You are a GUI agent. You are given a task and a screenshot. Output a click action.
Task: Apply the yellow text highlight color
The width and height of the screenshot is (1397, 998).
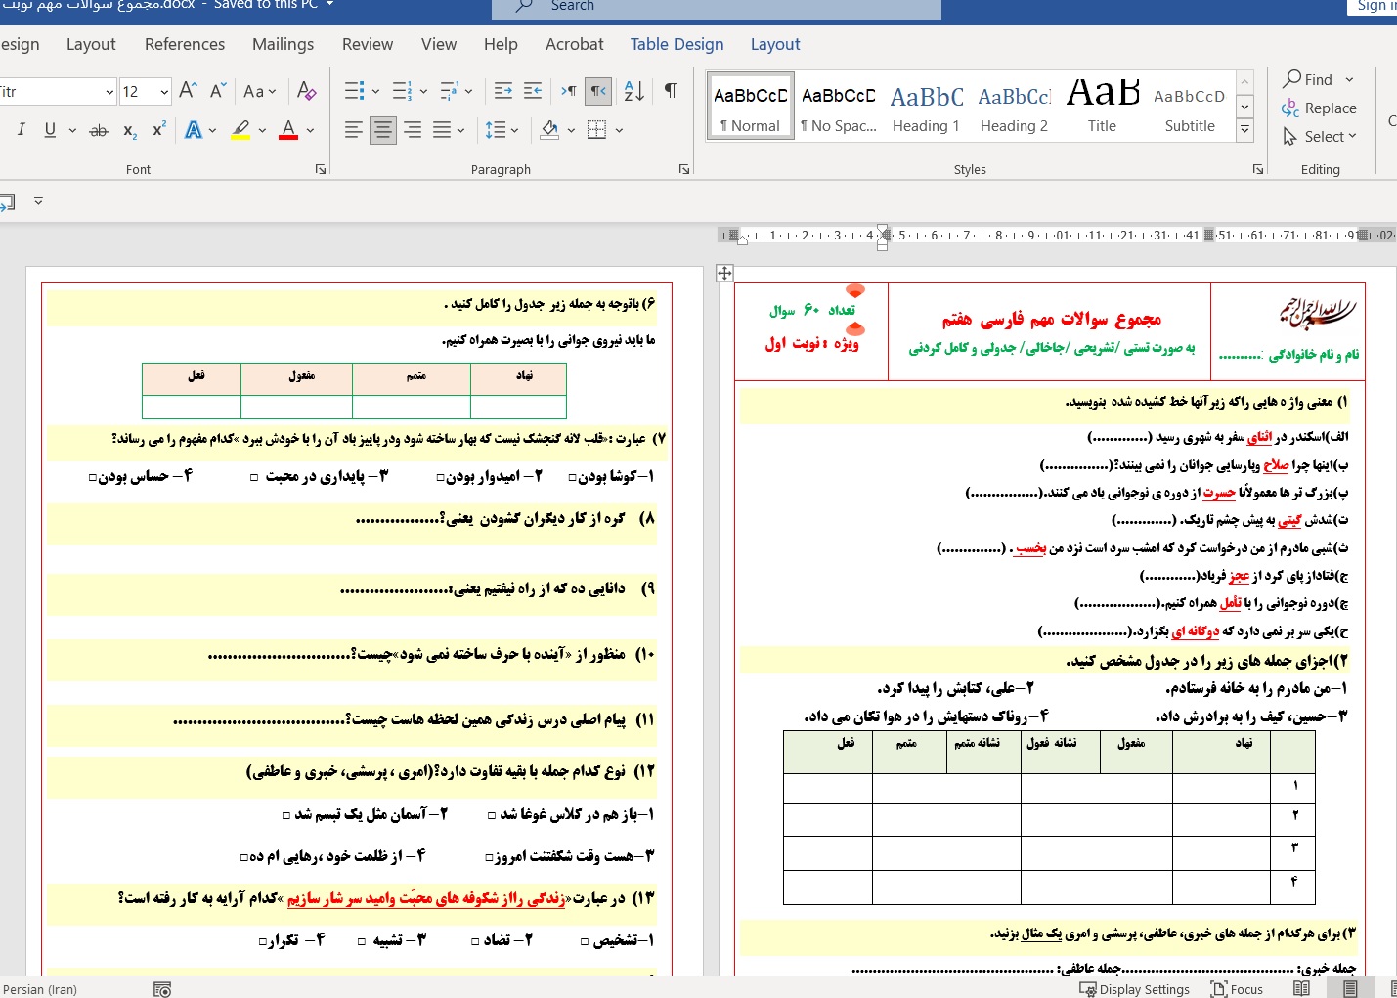click(x=240, y=130)
